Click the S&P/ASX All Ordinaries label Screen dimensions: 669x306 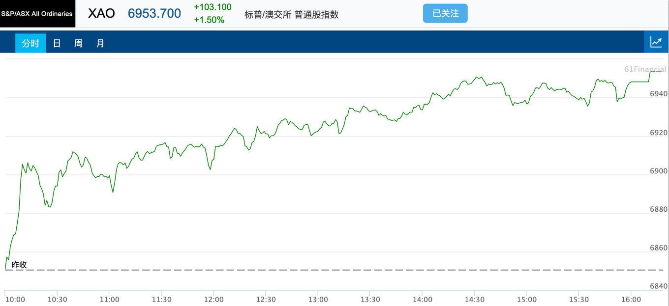click(37, 14)
